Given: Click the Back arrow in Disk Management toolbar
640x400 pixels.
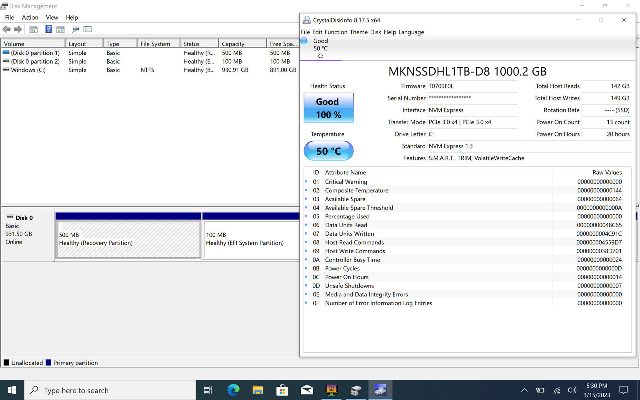Looking at the screenshot, I should 6,29.
